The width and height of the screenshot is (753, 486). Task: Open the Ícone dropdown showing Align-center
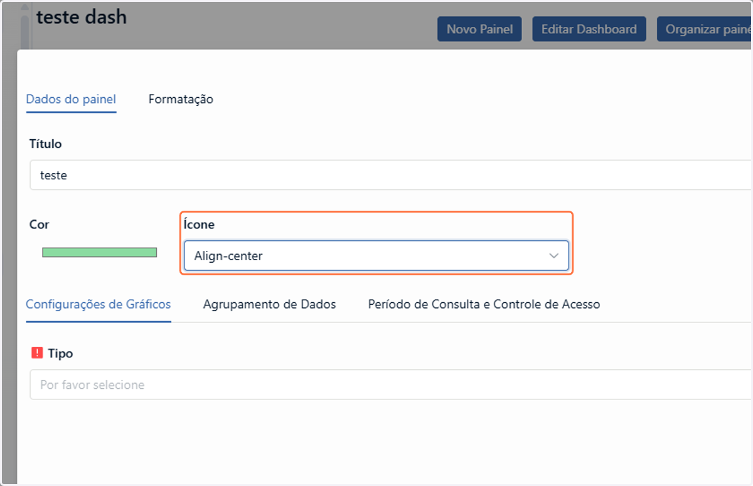click(376, 256)
